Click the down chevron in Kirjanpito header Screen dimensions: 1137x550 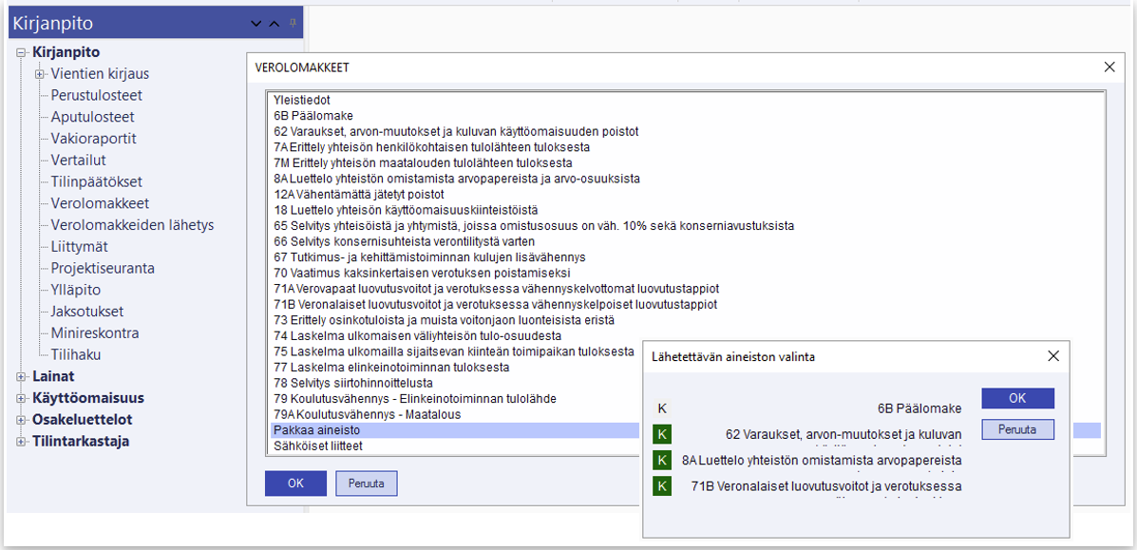point(256,24)
